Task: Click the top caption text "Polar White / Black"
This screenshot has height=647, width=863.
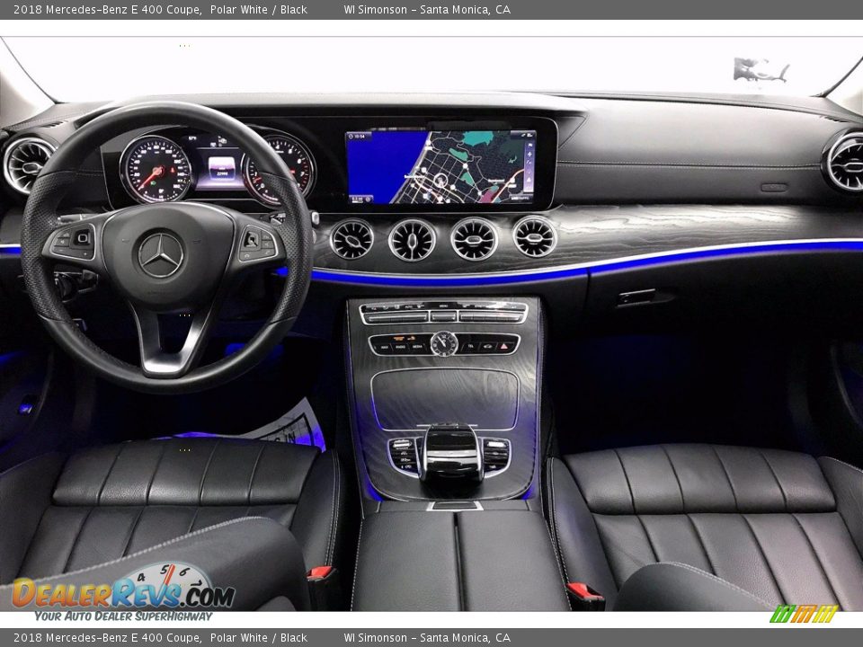Action: [259, 9]
